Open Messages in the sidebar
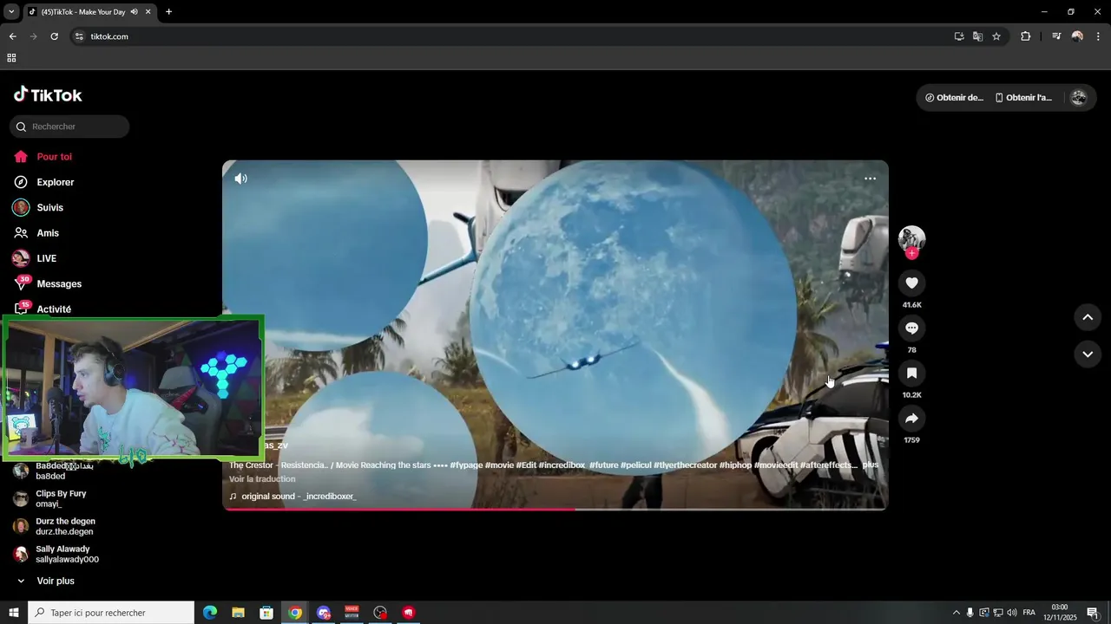 pos(59,283)
